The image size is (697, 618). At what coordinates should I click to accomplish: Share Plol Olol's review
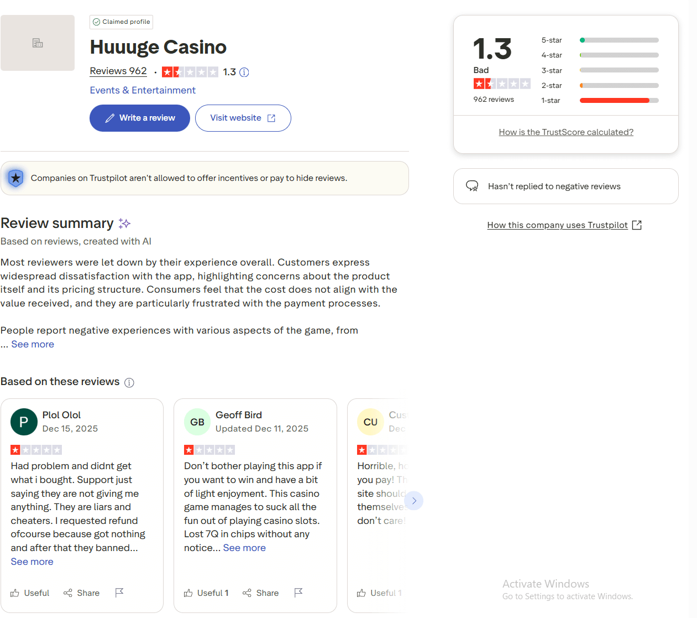point(82,593)
